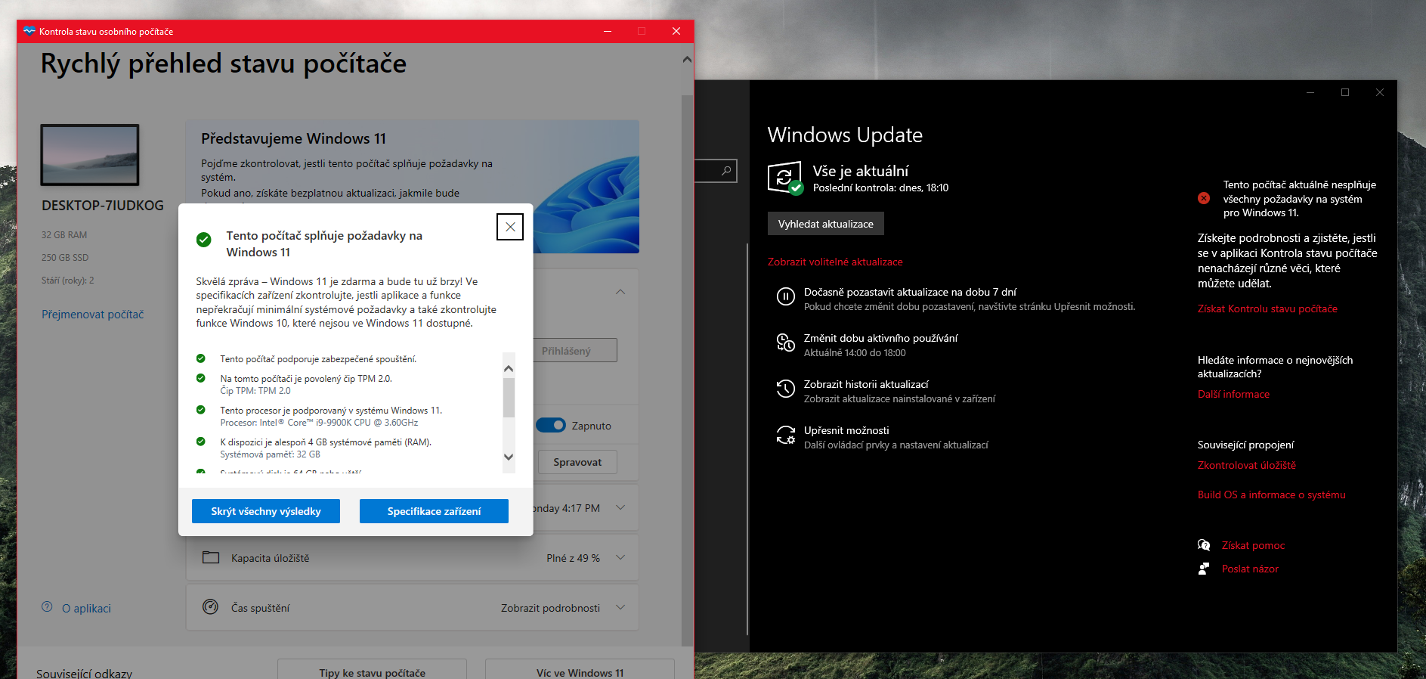This screenshot has width=1426, height=679.
Task: Expand the Čas spuštění details chevron
Action: (x=620, y=608)
